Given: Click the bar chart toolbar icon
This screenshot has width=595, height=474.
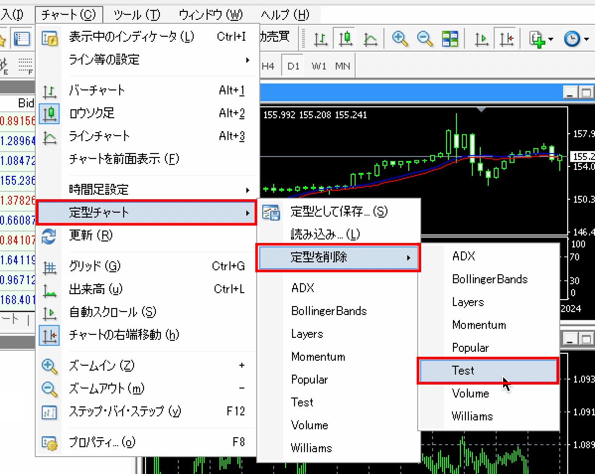Looking at the screenshot, I should pos(321,39).
